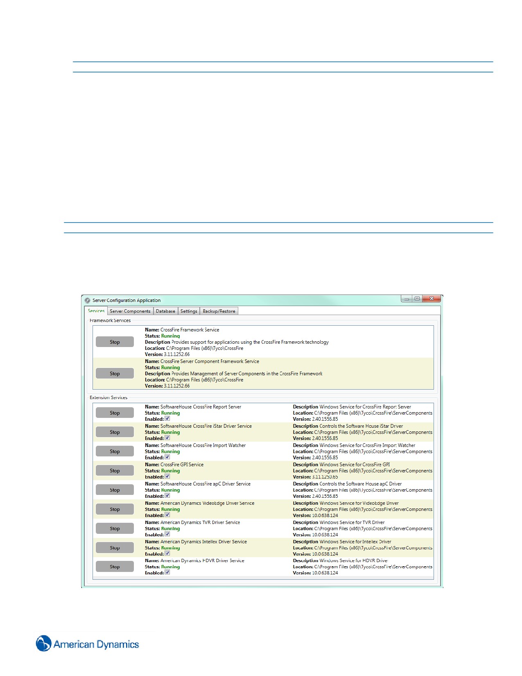This screenshot has height=676, width=522.
Task: Select 'American Dynamics TVR Driver Service' text
Action: [200, 522]
